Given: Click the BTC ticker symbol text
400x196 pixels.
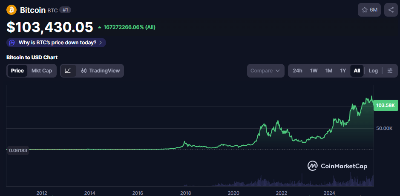Looking at the screenshot, I should tap(52, 11).
